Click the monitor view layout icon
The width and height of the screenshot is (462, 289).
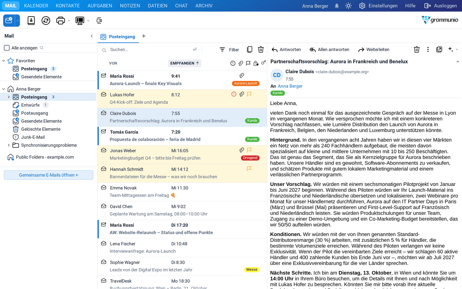coord(80,21)
